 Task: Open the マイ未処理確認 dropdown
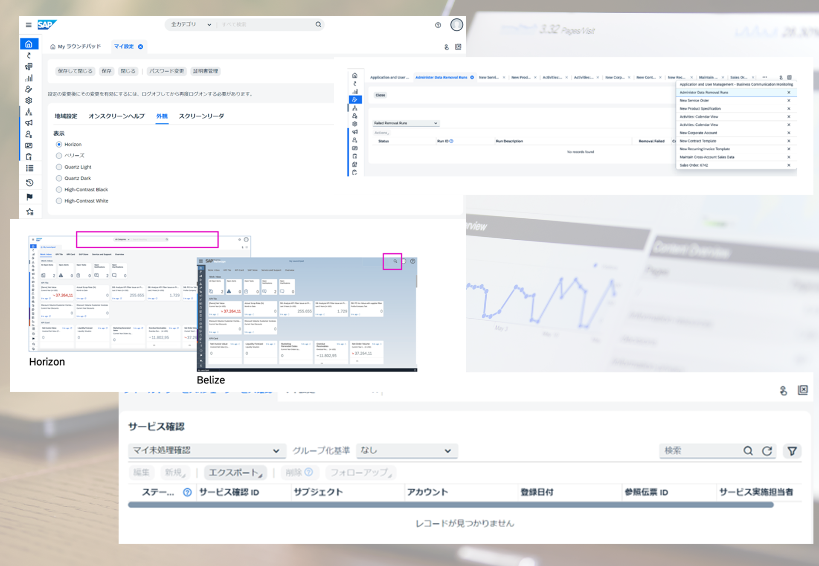(x=206, y=450)
